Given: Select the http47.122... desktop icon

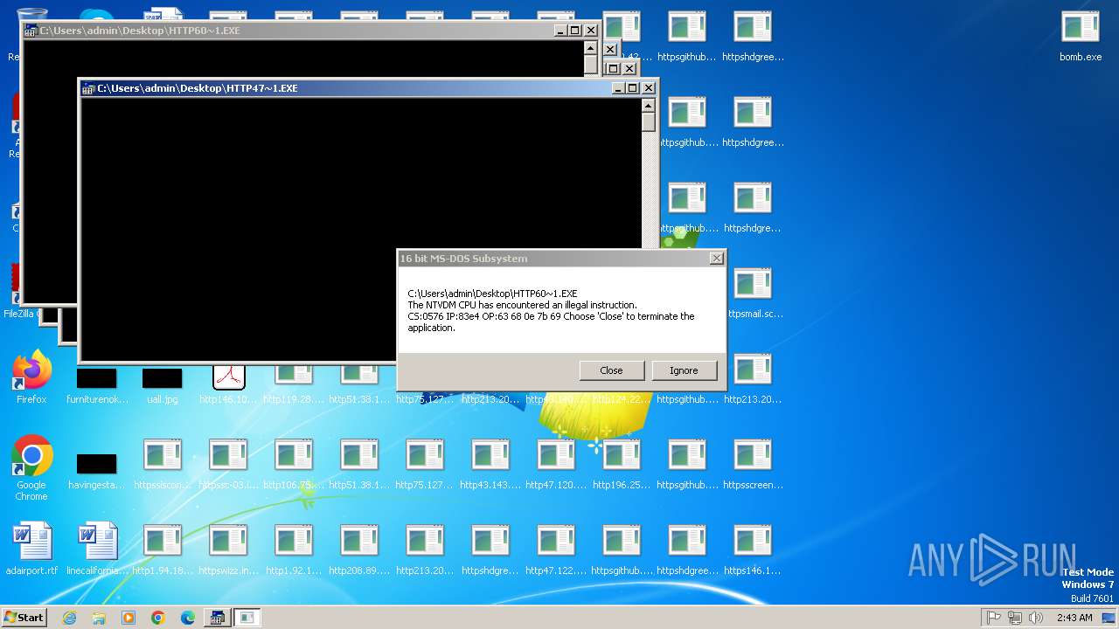Looking at the screenshot, I should [x=556, y=550].
